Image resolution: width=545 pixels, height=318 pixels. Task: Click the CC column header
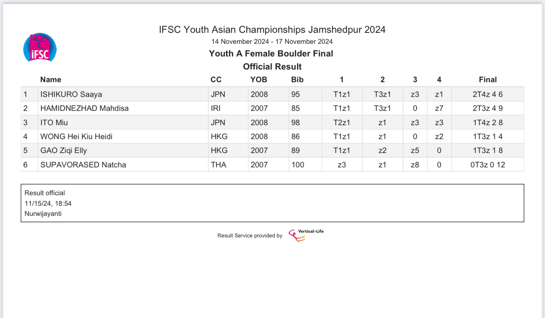[216, 80]
